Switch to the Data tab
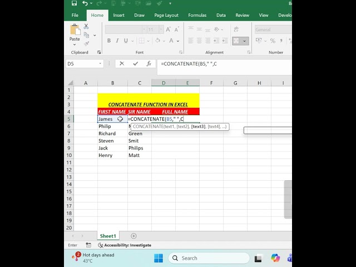This screenshot has width=356, height=267. [221, 15]
